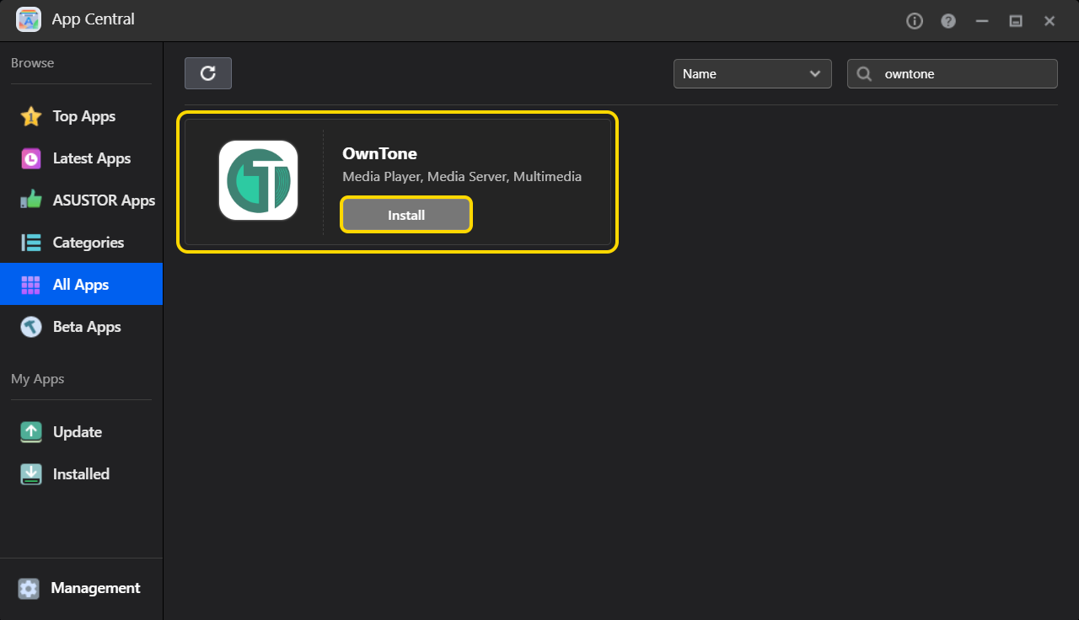Close the App Central window

coord(1049,21)
